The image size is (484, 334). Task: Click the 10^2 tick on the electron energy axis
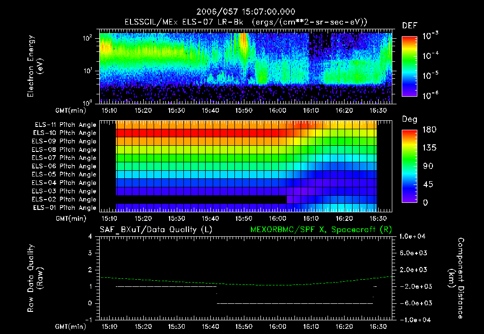click(x=88, y=38)
